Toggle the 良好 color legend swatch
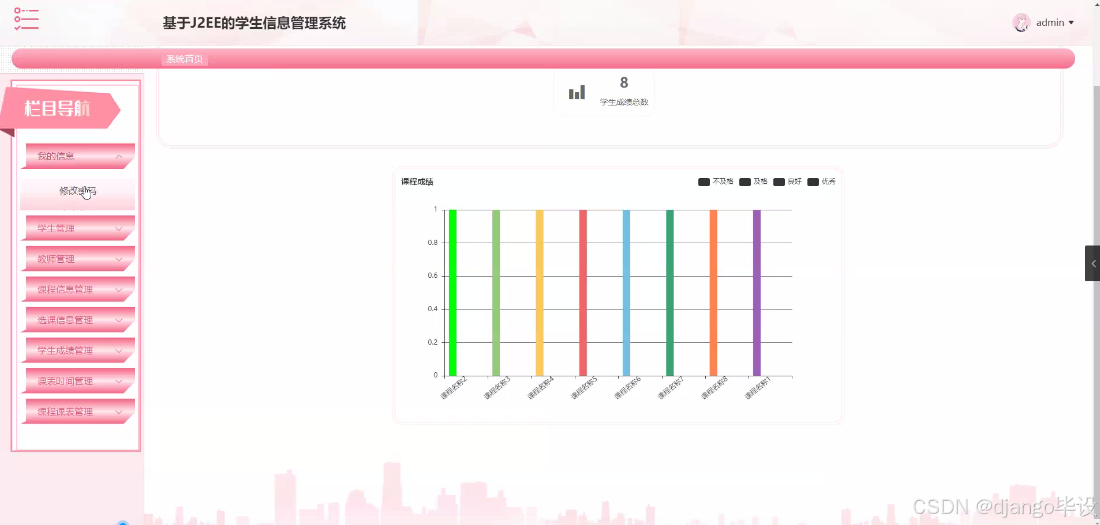This screenshot has width=1100, height=525. [780, 182]
